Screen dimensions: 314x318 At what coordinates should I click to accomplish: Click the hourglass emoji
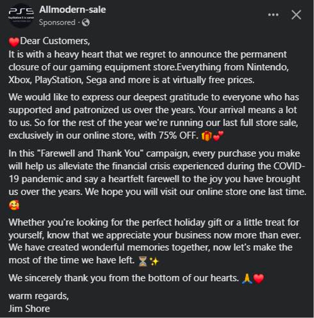(x=143, y=261)
